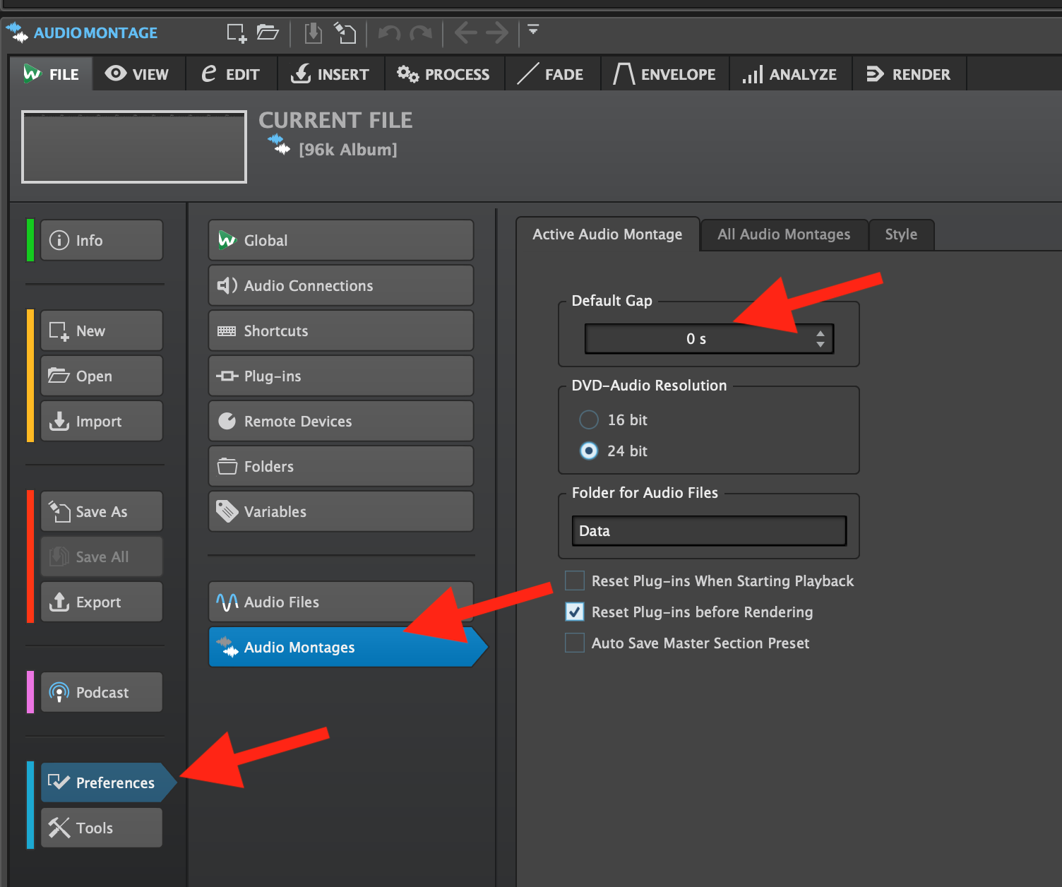1062x887 pixels.
Task: Open the EDIT tab
Action: point(232,74)
